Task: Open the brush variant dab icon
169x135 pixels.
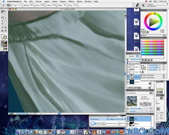Action: point(143,5)
